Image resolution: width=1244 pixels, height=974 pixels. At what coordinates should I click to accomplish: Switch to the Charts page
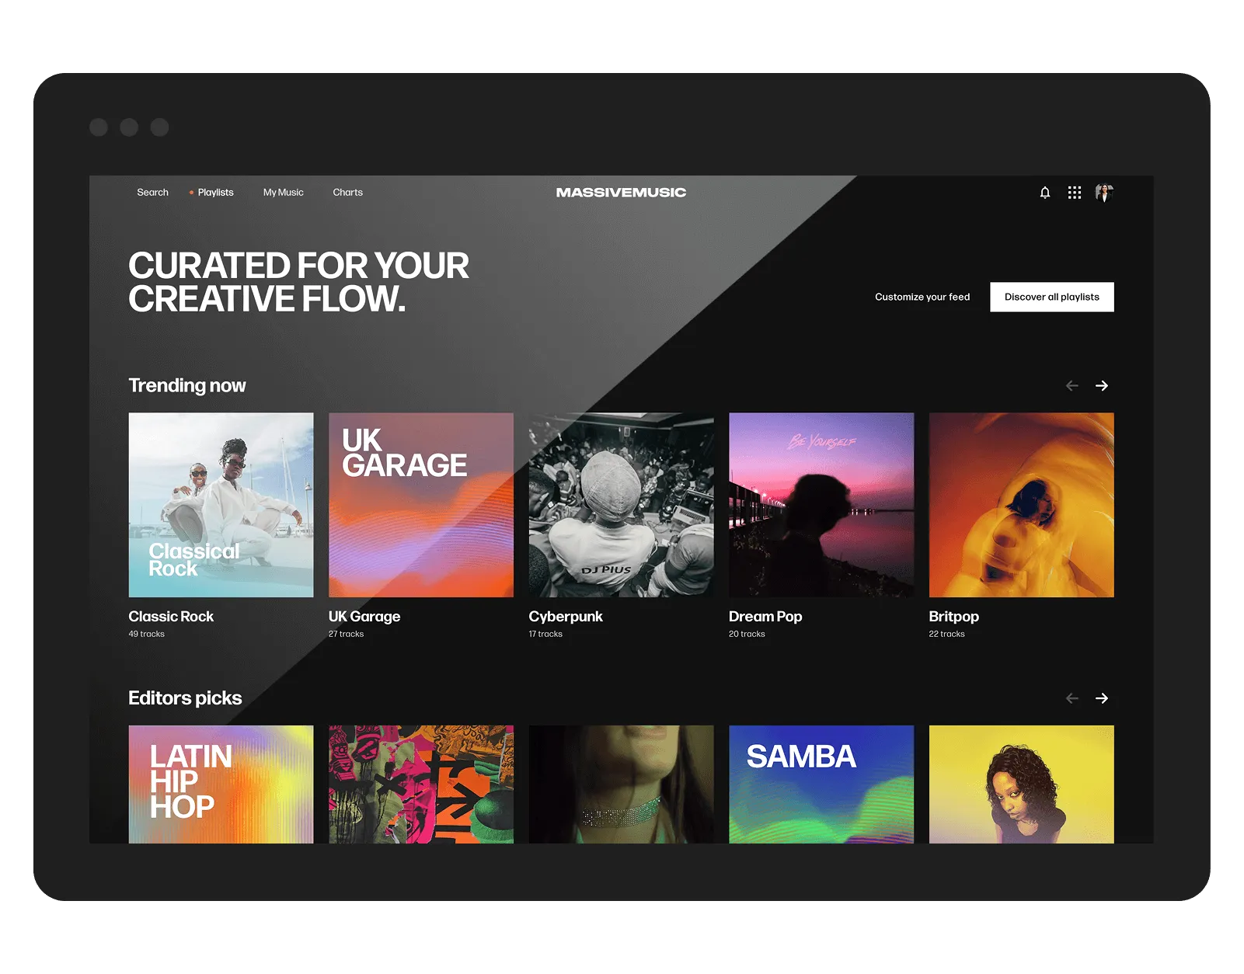(x=347, y=193)
